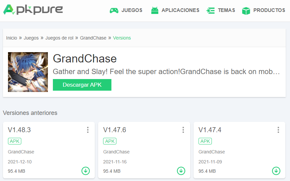The image size is (290, 181).
Task: Download version V1.47.4 via arrow icon
Action: [x=276, y=171]
